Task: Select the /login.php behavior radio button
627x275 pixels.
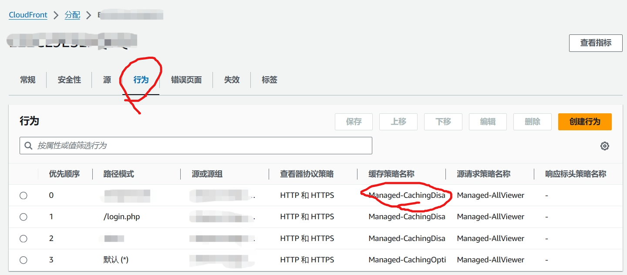Action: pos(23,217)
